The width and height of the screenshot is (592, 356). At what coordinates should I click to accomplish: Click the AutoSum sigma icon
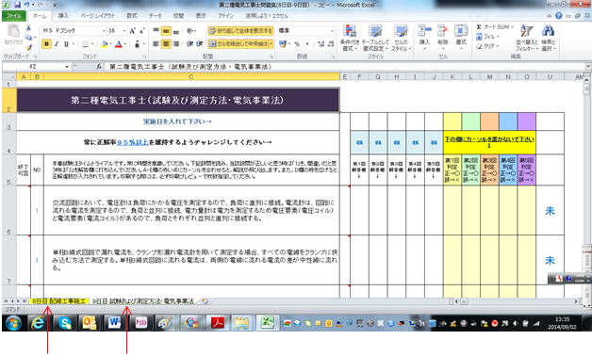[x=479, y=27]
